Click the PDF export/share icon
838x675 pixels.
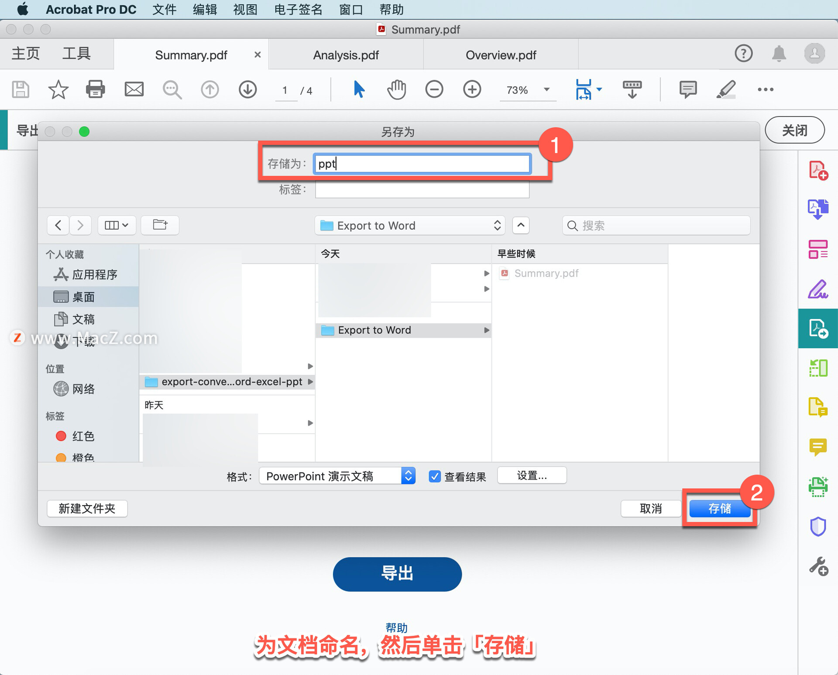click(x=817, y=325)
